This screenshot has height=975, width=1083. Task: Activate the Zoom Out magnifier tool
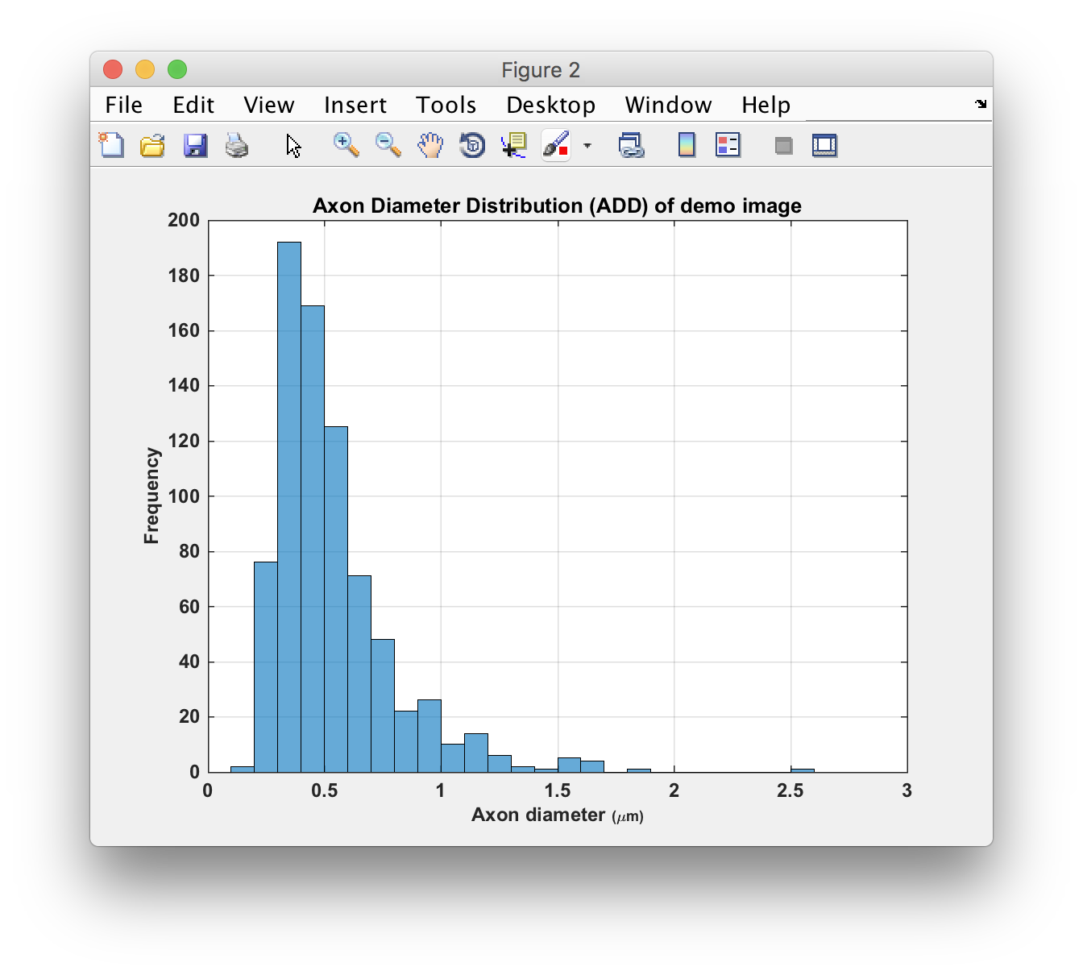388,145
